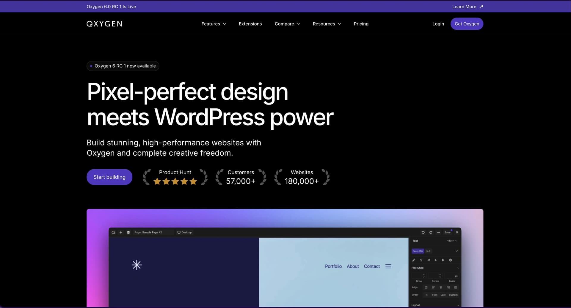
Task: Click the Product Hunt five-star rating
Action: pyautogui.click(x=175, y=181)
